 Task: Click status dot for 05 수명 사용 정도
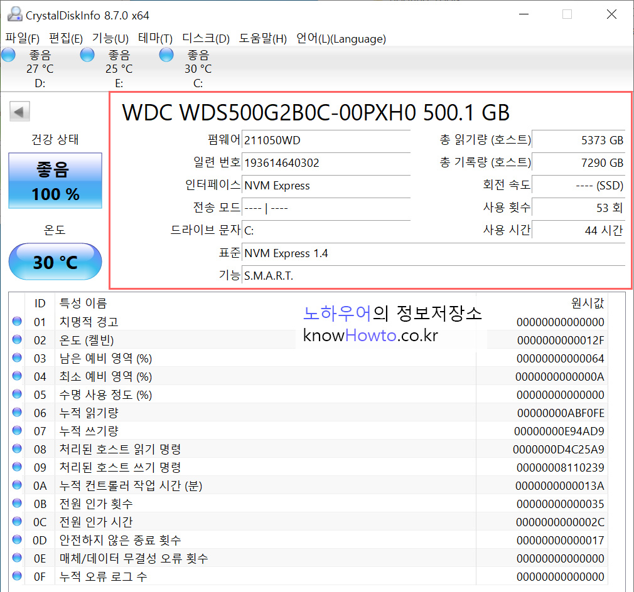[17, 394]
